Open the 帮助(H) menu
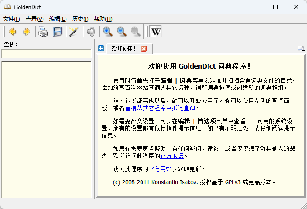Image resolution: width=307 pixels, height=209 pixels. click(103, 19)
